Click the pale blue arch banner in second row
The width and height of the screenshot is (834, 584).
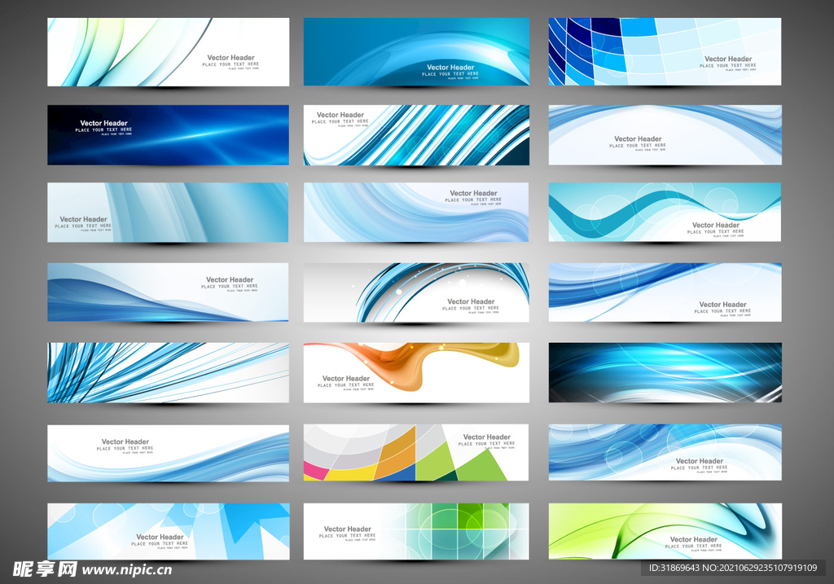click(665, 134)
